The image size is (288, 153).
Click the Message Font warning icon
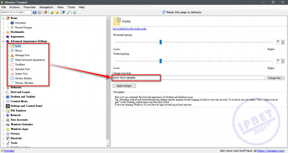12,55
